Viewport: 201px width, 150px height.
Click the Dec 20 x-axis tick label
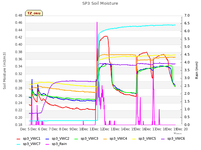coord(182,129)
